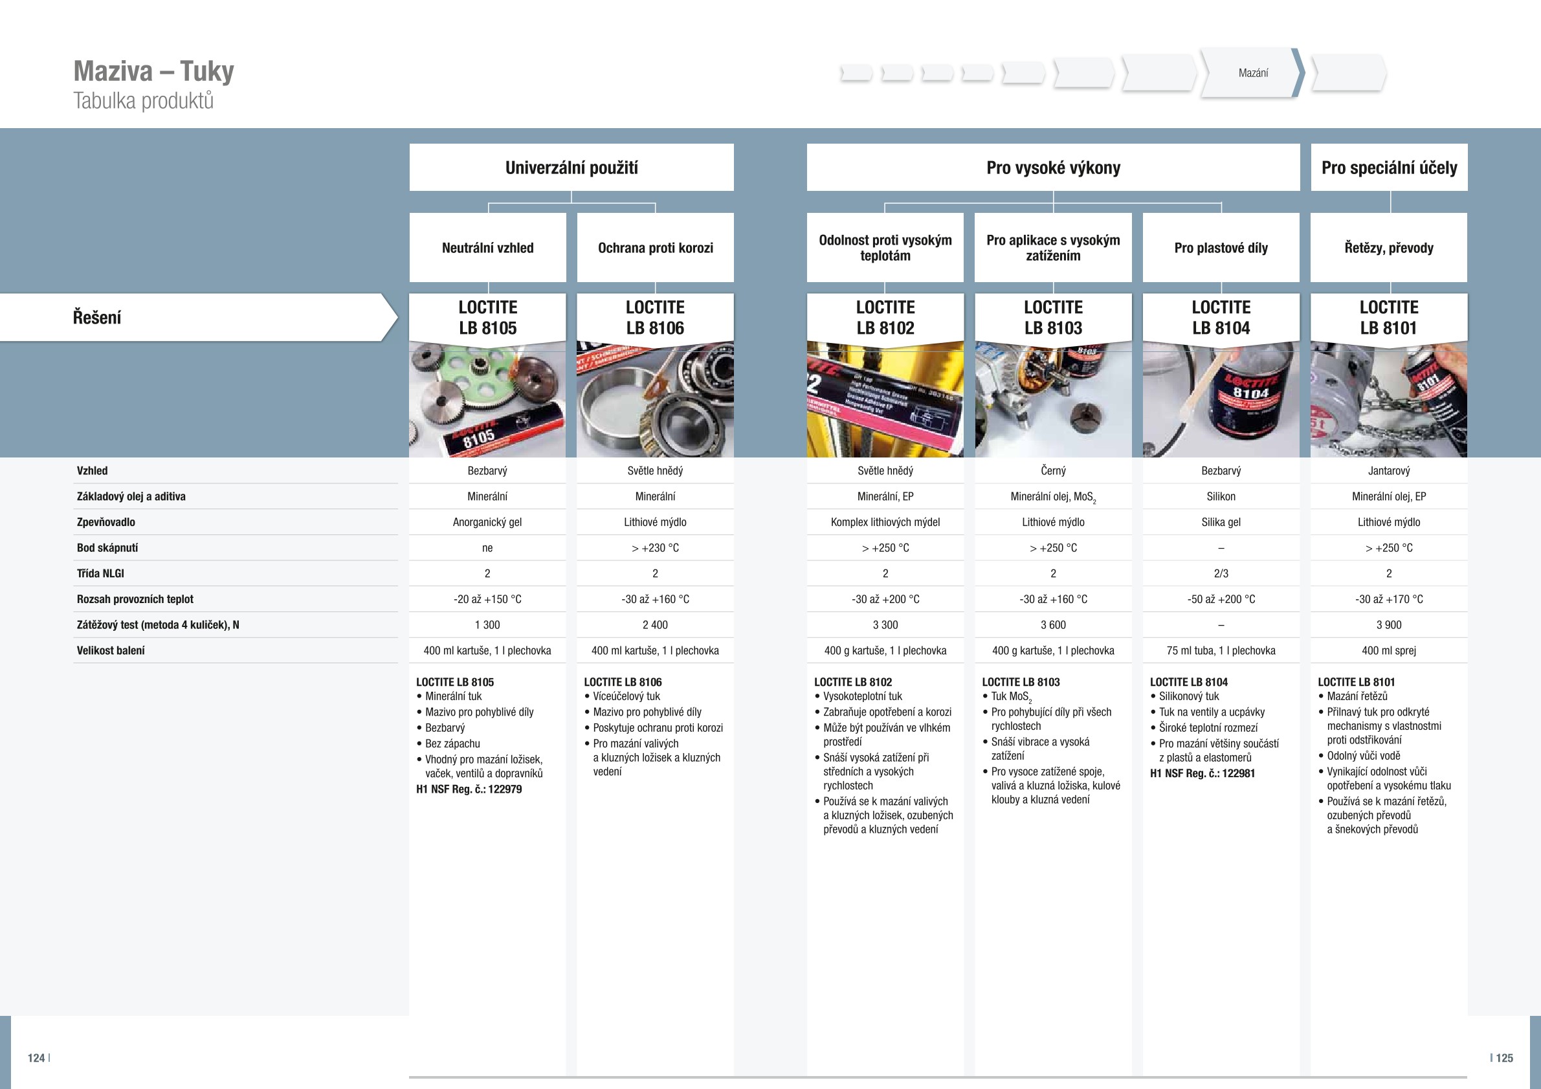1541x1089 pixels.
Task: Click the Vzhled row label
Action: pyautogui.click(x=92, y=470)
